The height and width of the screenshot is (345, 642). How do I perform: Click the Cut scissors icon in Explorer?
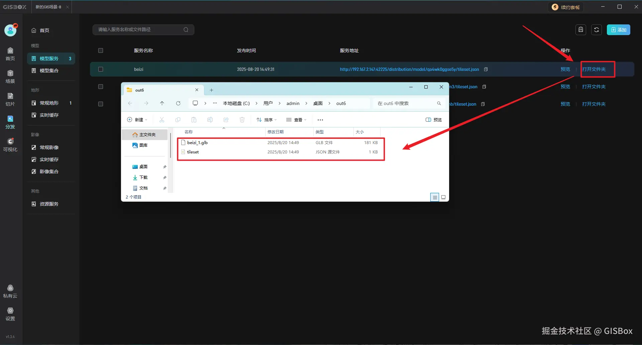point(162,120)
